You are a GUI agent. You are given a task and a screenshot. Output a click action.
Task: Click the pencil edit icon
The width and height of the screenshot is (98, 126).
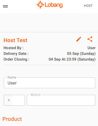[79, 39]
